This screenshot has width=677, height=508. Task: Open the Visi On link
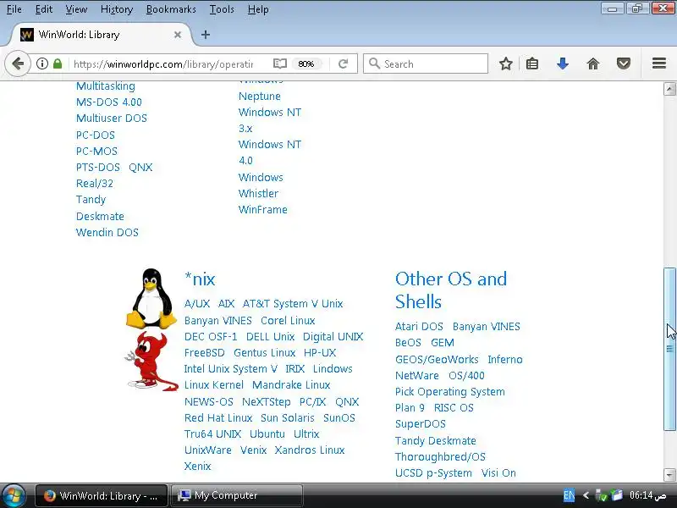click(498, 473)
